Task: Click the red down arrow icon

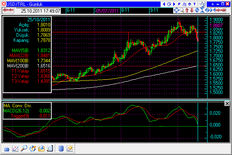Action: [x=192, y=10]
